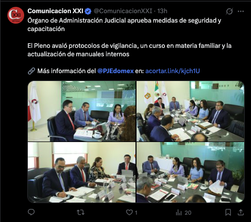
Task: Open the Comunicacion XXI profile avatar
Action: point(16,15)
